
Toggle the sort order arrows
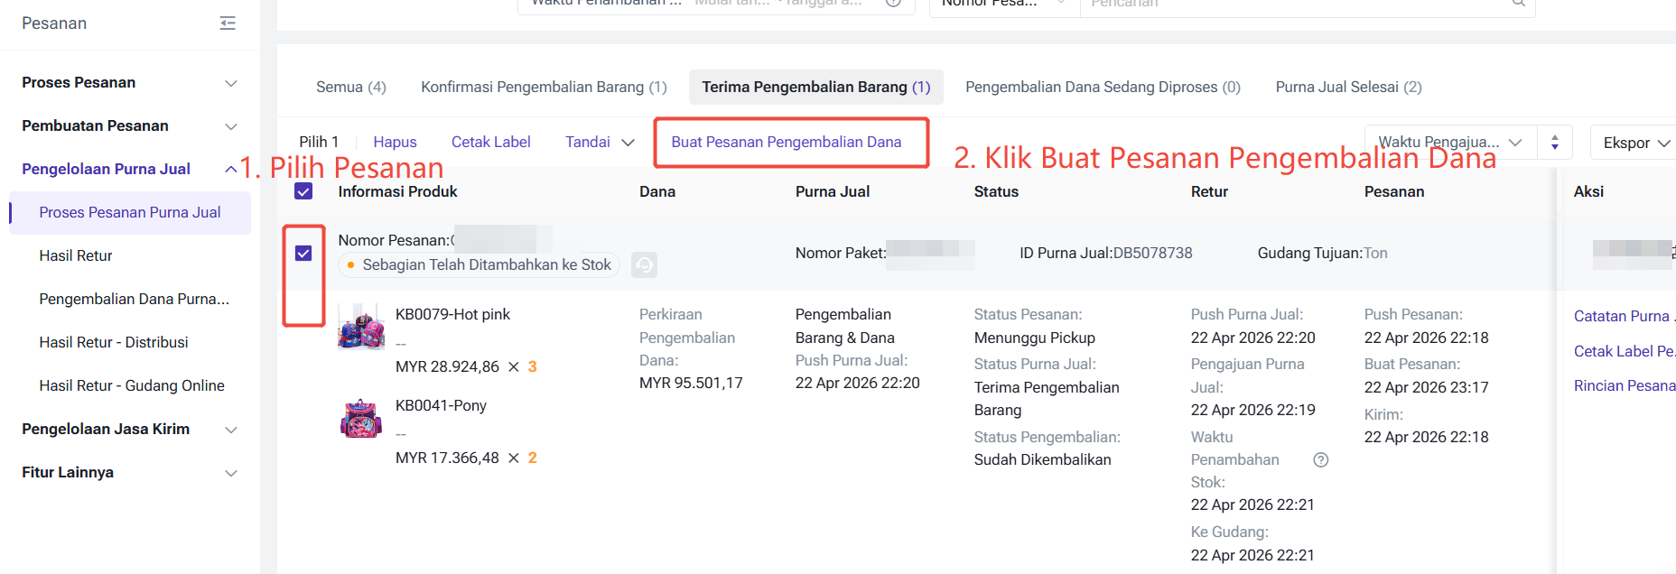1554,143
